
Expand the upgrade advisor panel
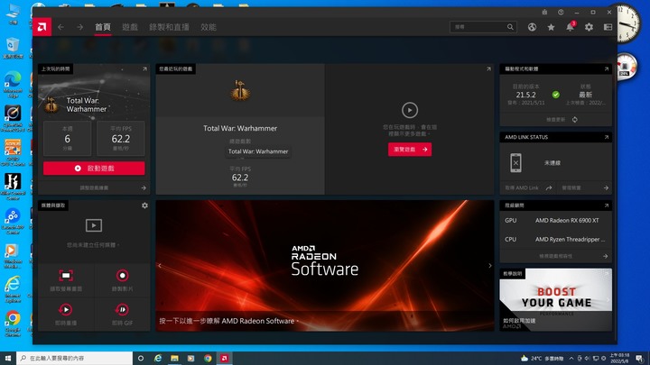click(x=606, y=205)
